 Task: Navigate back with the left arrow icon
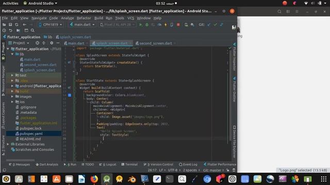click(x=24, y=25)
